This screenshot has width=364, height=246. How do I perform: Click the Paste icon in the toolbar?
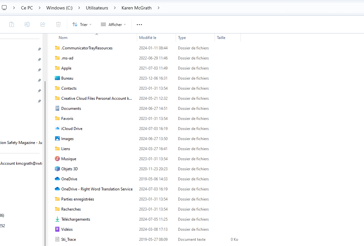[12, 24]
